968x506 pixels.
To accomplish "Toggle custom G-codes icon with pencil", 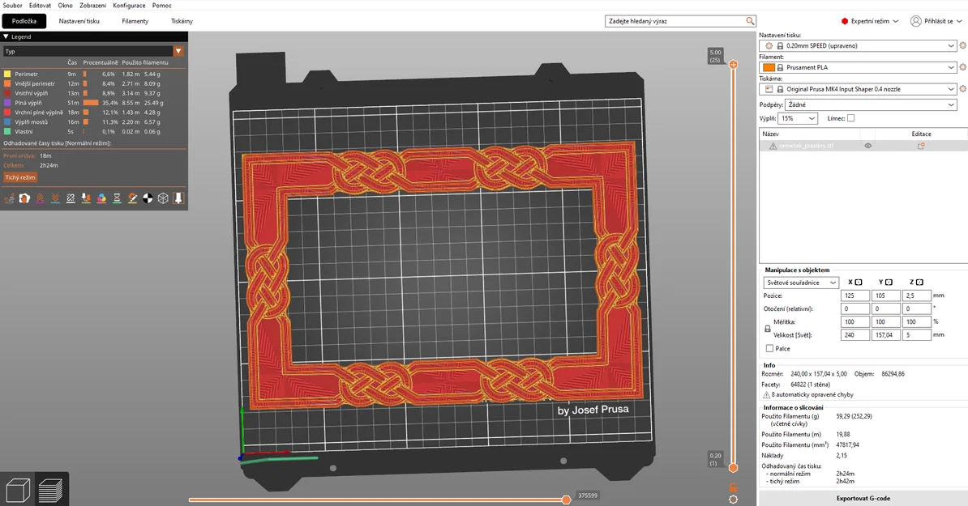I will tap(133, 198).
